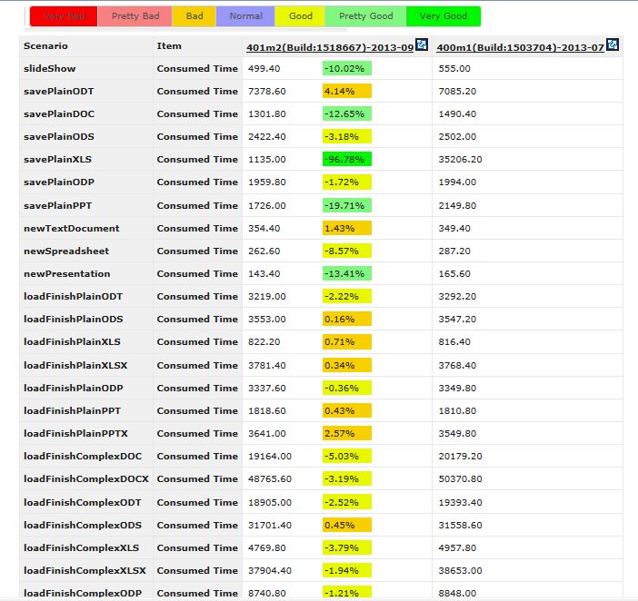Screen dimensions: 638x601
Task: Select the Very Bad legend swatch
Action: pyautogui.click(x=64, y=16)
